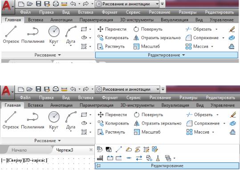Viewport: 240px width, 170px height.
Task: Open rectangle dropdown arrow in lower window
Action: [90, 115]
